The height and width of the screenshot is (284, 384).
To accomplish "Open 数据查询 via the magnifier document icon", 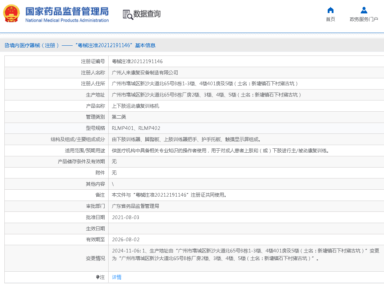I will pos(144,14).
